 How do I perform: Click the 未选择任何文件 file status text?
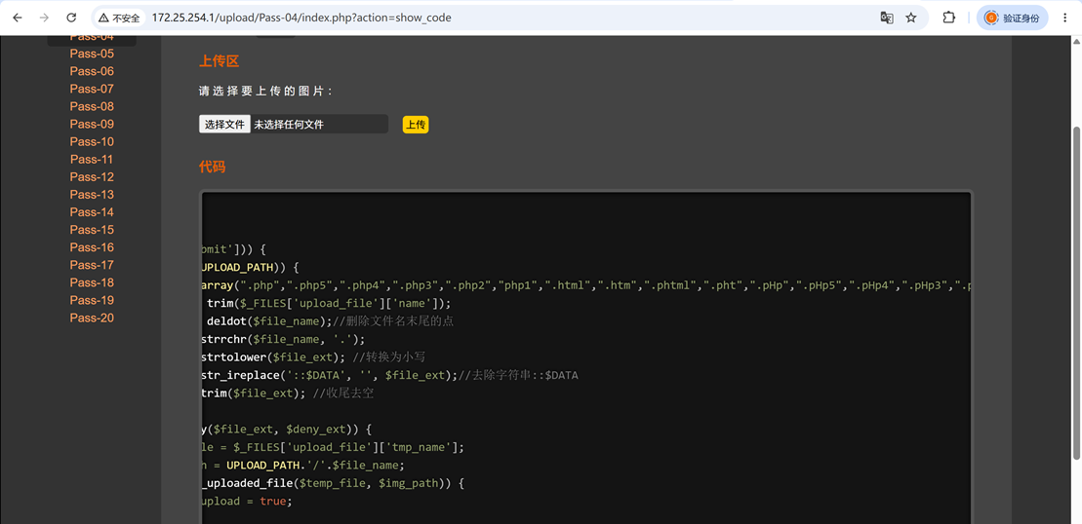coord(289,125)
